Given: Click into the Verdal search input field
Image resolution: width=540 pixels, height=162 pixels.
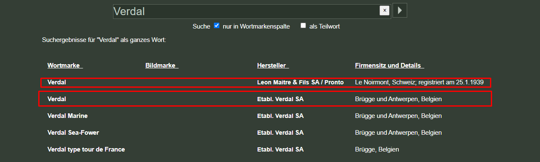Looking at the screenshot, I should pyautogui.click(x=246, y=11).
